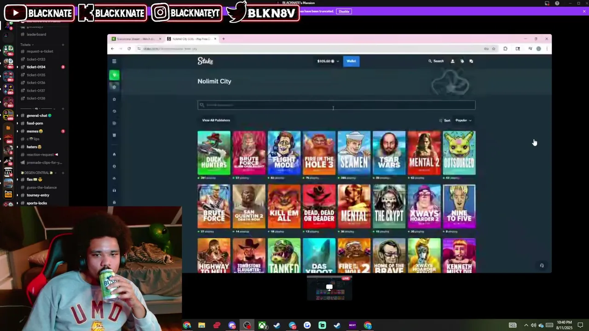Open the xWays Hoarder 2 game
This screenshot has height=331, width=589.
click(x=424, y=206)
